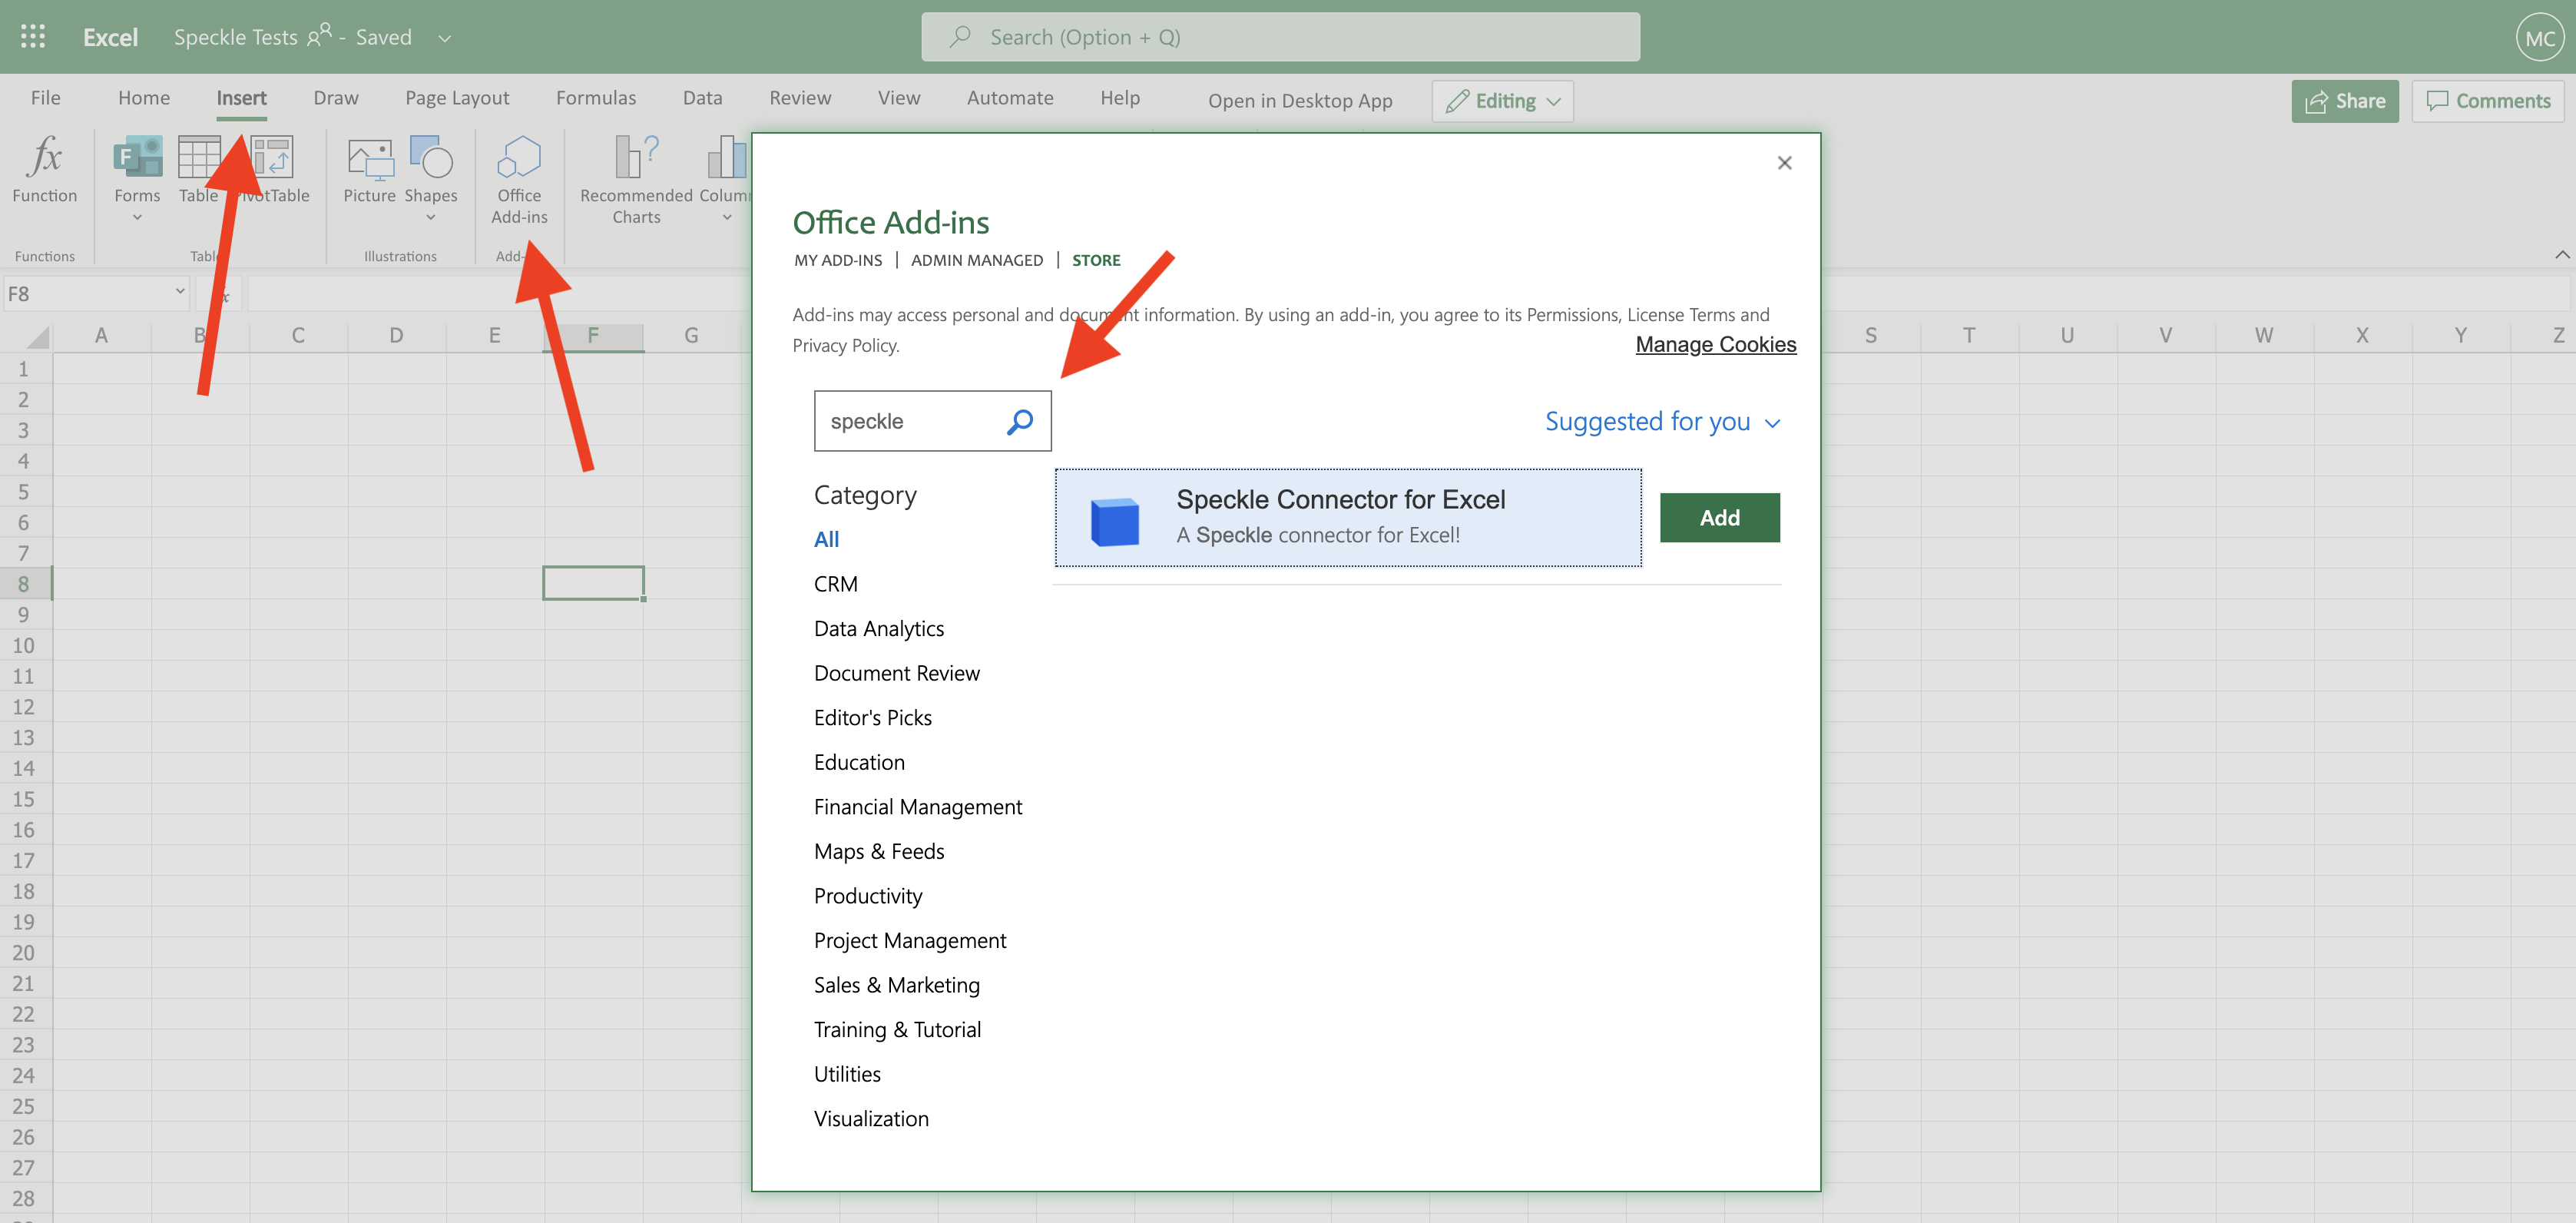Click the PivotTable ribbon icon

click(272, 157)
